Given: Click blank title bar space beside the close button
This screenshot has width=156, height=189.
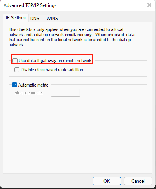Looking at the screenshot, I should (101, 5).
